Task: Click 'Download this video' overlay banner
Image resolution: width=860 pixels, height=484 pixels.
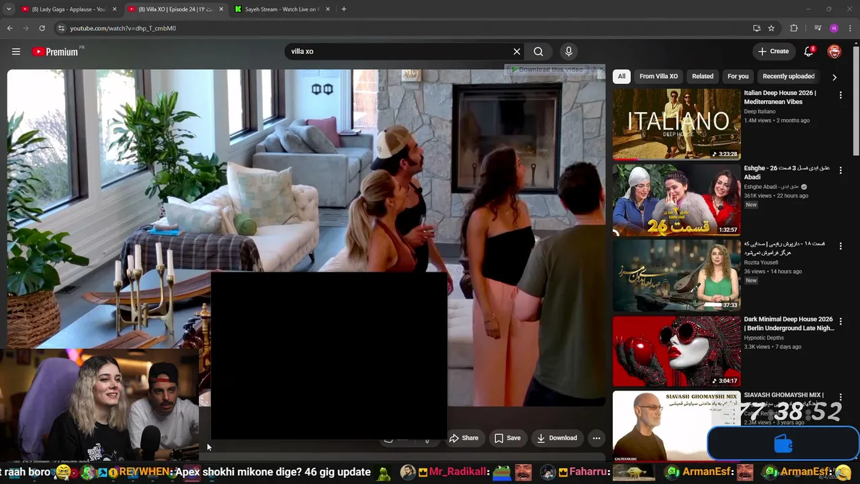Action: [547, 69]
